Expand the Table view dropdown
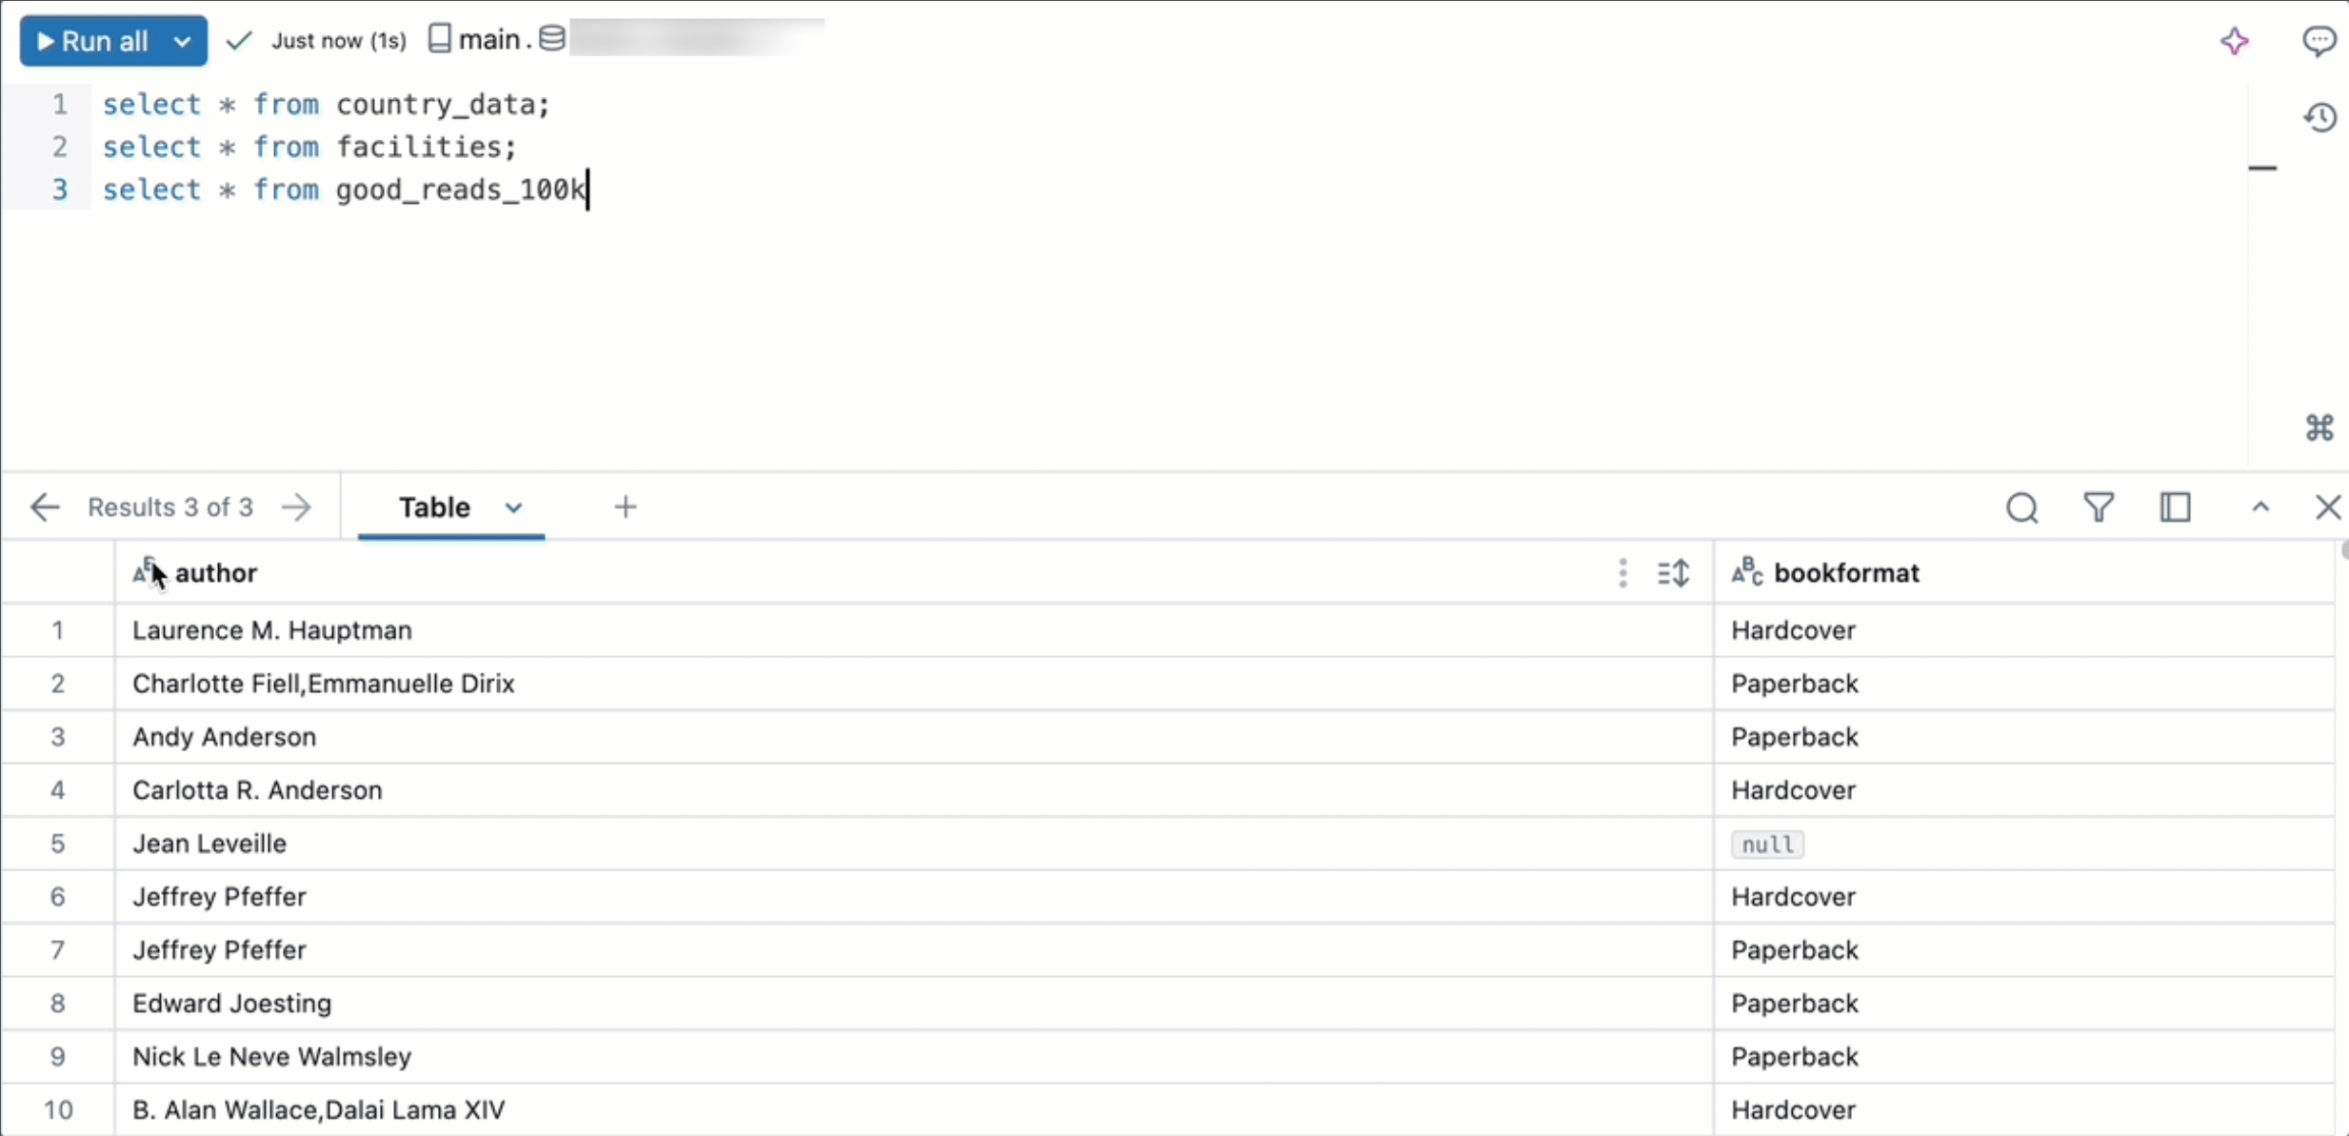The image size is (2349, 1136). (512, 507)
